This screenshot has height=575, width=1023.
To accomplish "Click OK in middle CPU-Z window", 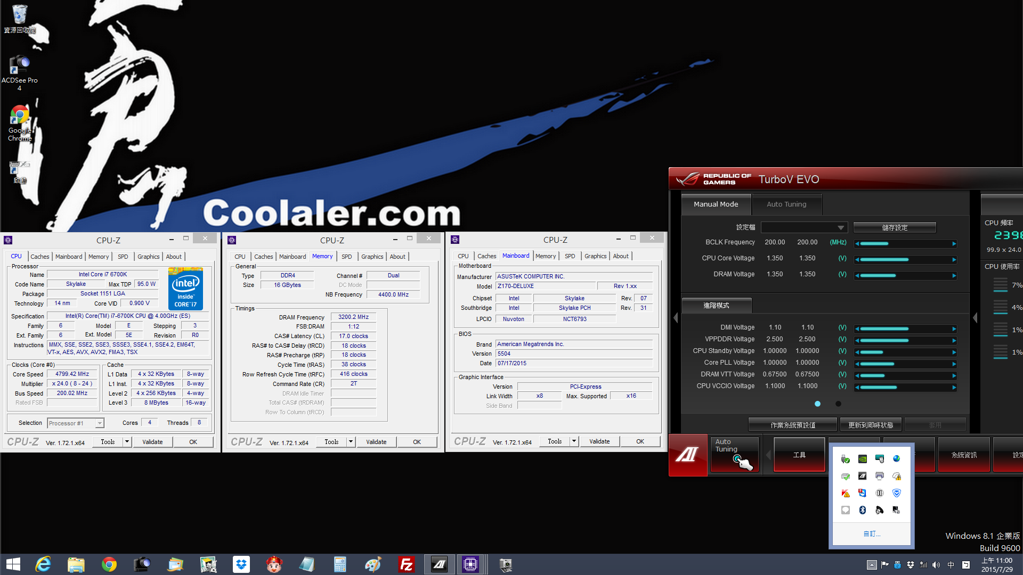I will point(417,442).
